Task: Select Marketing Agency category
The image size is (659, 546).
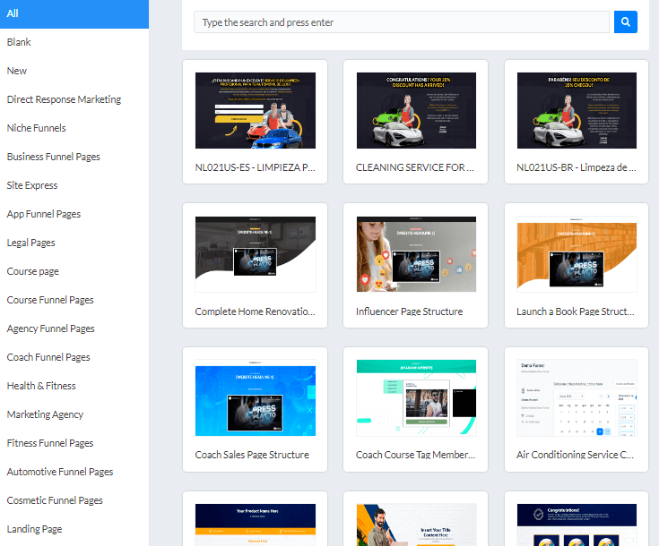Action: tap(45, 414)
